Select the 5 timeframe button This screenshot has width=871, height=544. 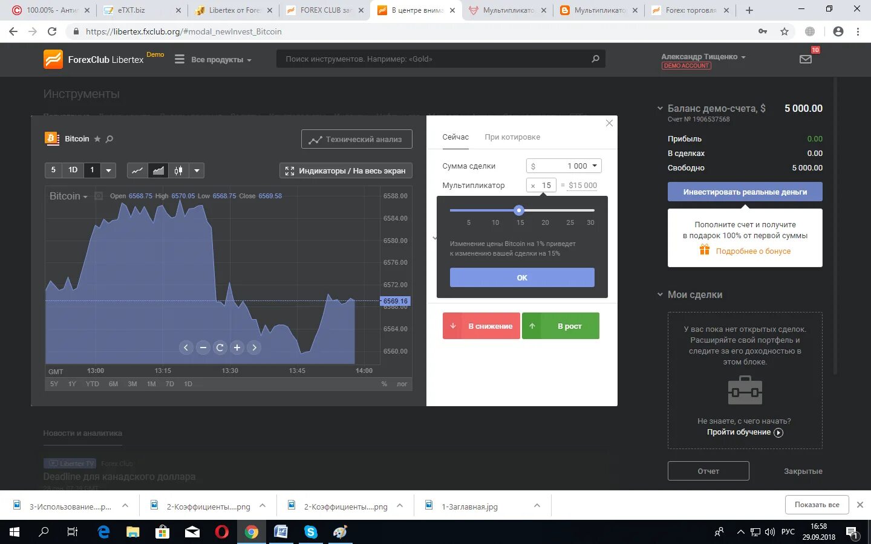(x=53, y=170)
